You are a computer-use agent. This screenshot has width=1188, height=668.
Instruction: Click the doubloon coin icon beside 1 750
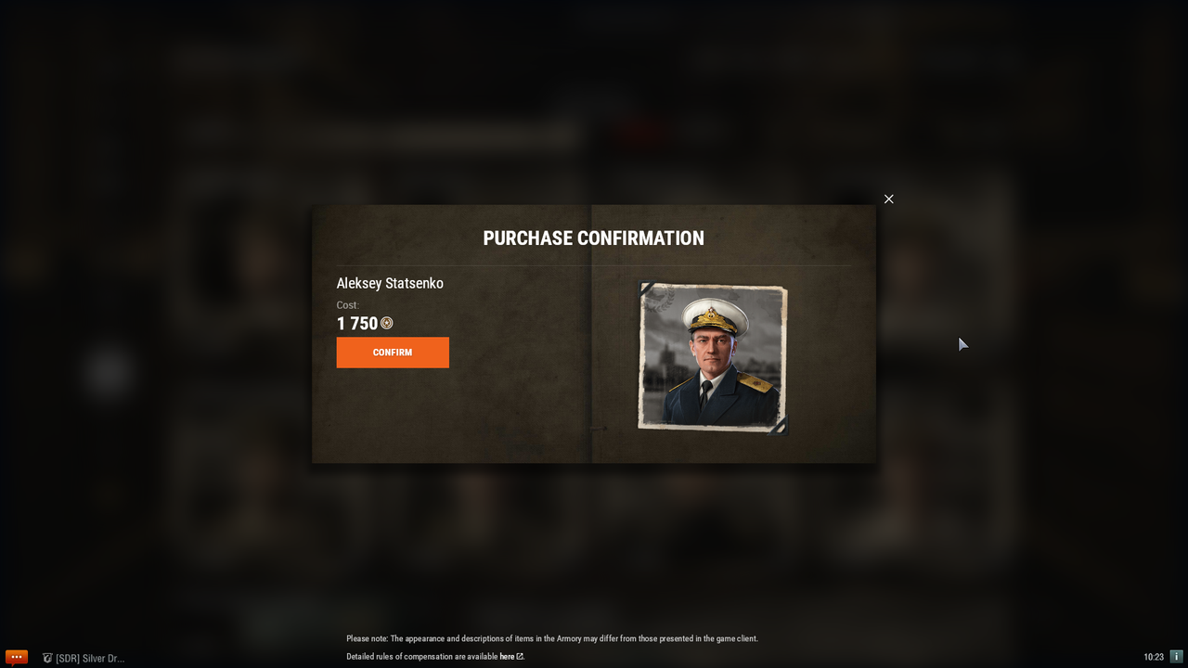click(x=387, y=323)
